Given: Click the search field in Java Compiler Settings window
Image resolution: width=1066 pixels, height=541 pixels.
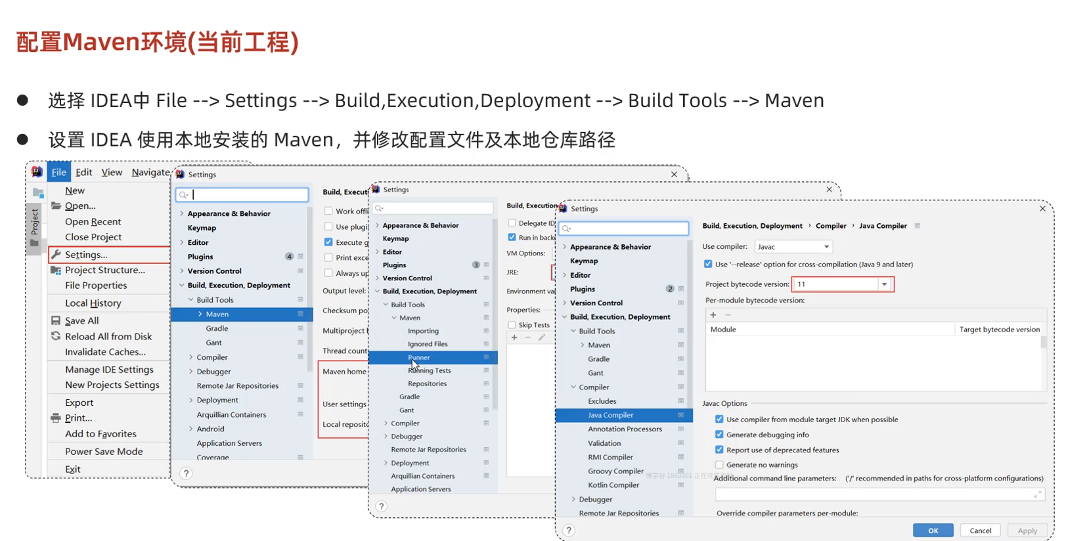Looking at the screenshot, I should pos(624,228).
